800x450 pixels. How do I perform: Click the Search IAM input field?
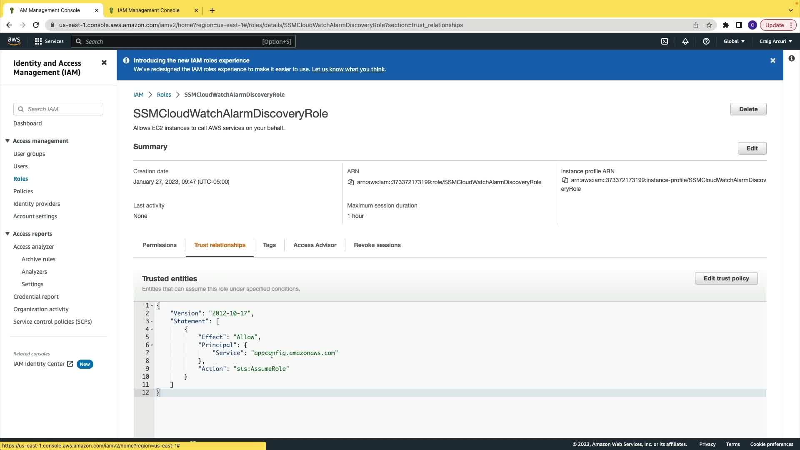pos(62,109)
